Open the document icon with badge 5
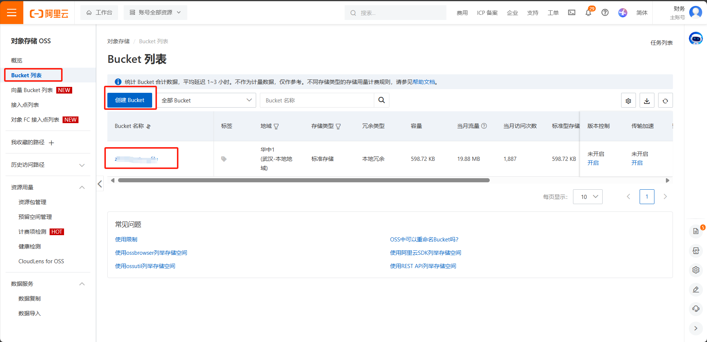 [x=696, y=231]
